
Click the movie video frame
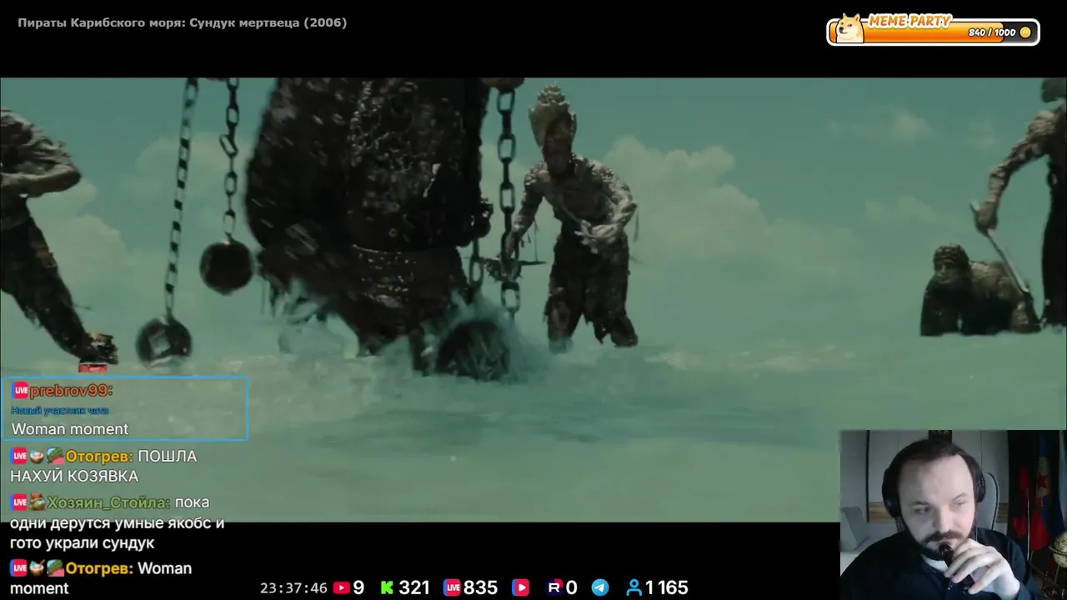[533, 300]
